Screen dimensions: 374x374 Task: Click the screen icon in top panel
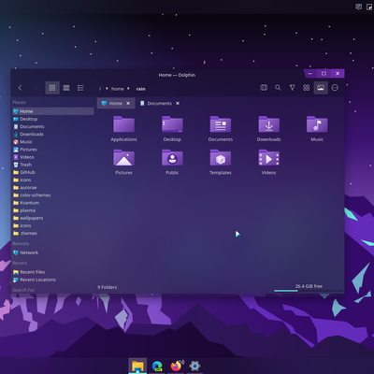tap(359, 7)
